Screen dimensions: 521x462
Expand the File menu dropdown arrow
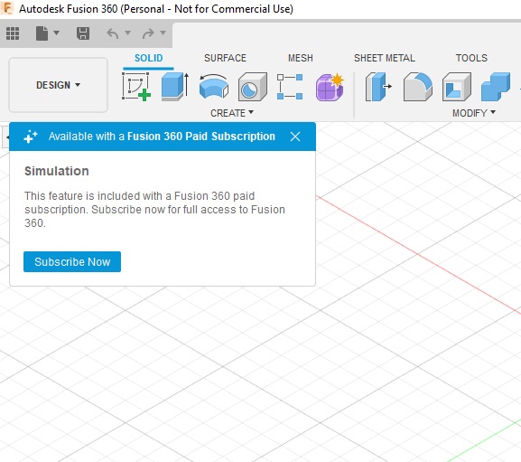point(57,33)
